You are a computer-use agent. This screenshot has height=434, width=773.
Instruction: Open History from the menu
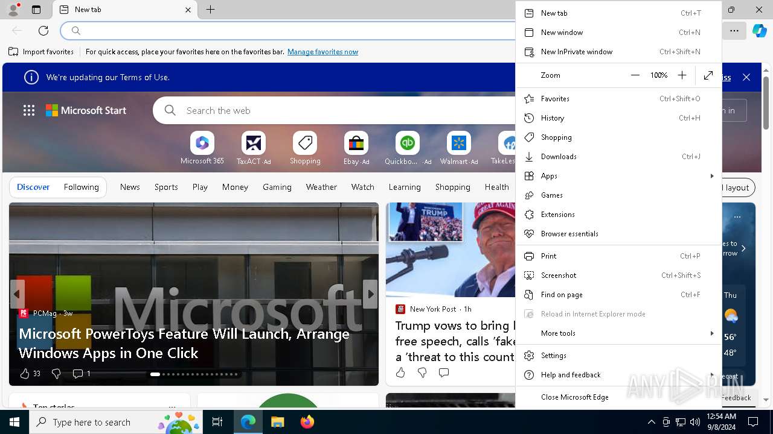tap(618, 118)
